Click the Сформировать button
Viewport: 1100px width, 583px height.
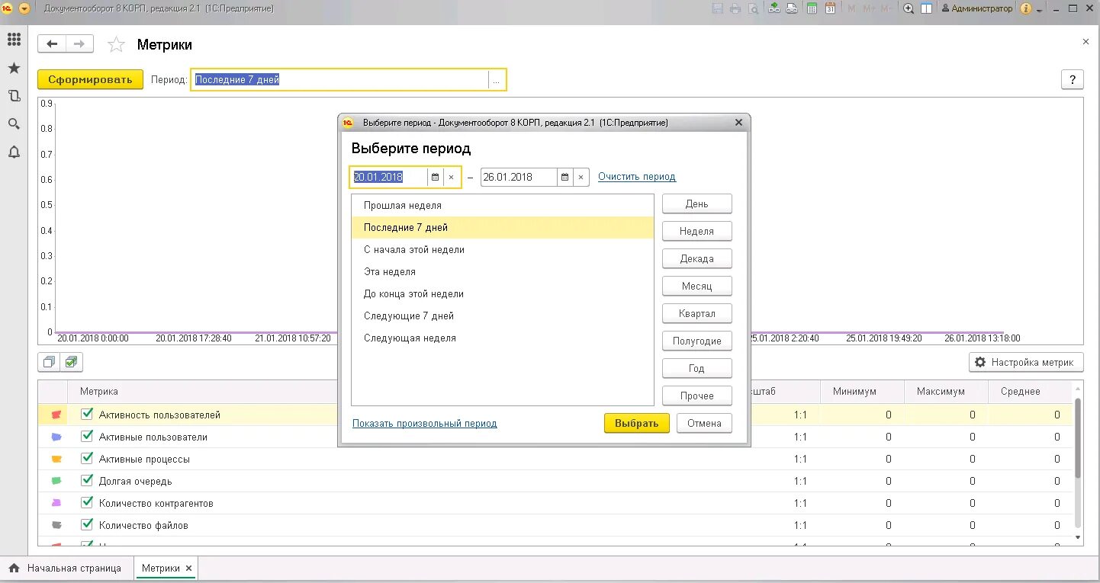(90, 79)
